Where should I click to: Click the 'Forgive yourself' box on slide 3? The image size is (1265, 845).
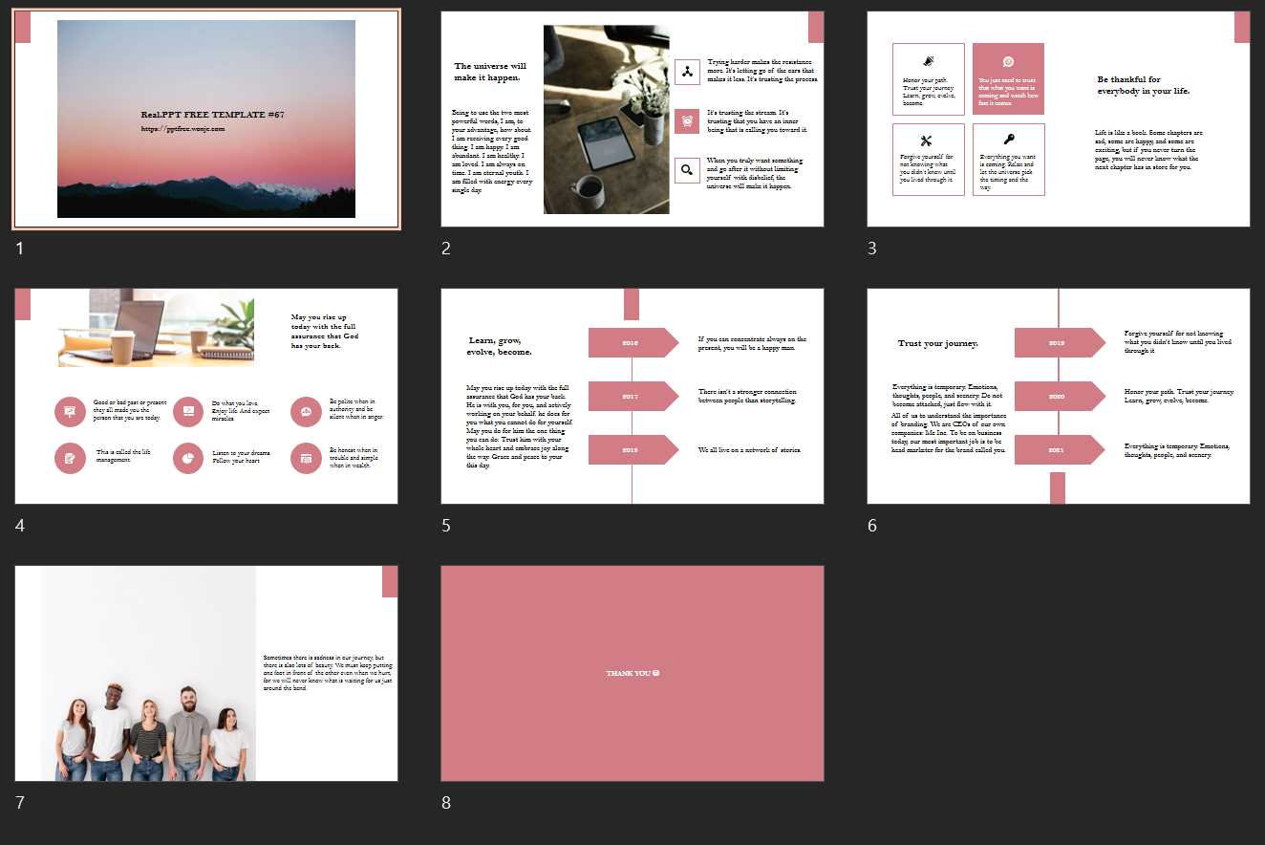[929, 160]
